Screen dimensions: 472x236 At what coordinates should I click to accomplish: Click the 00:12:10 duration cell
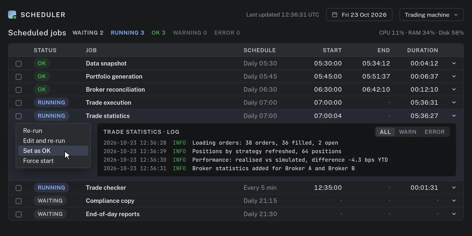[424, 89]
